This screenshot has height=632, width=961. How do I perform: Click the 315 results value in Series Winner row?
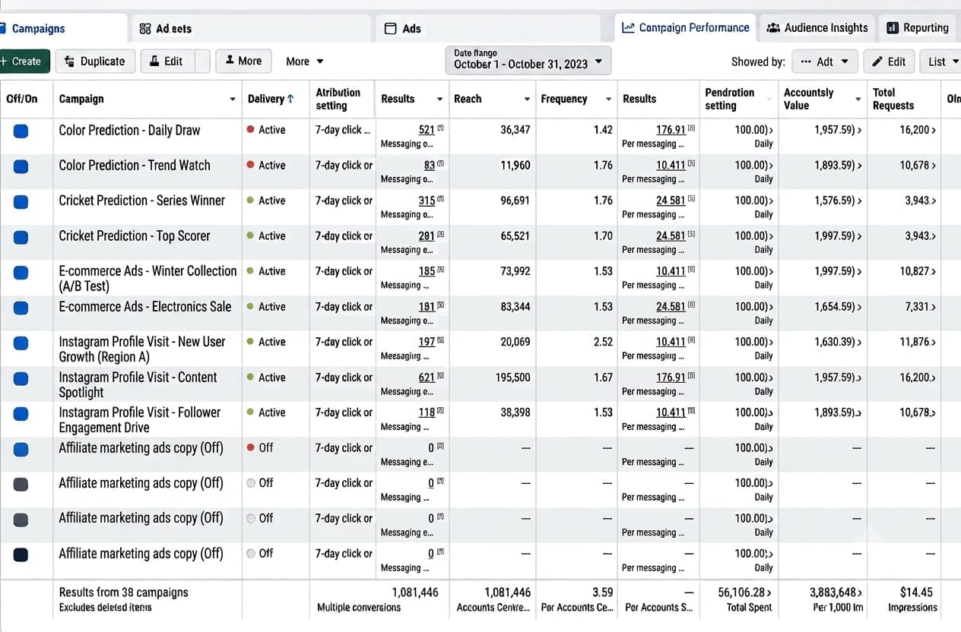[427, 201]
